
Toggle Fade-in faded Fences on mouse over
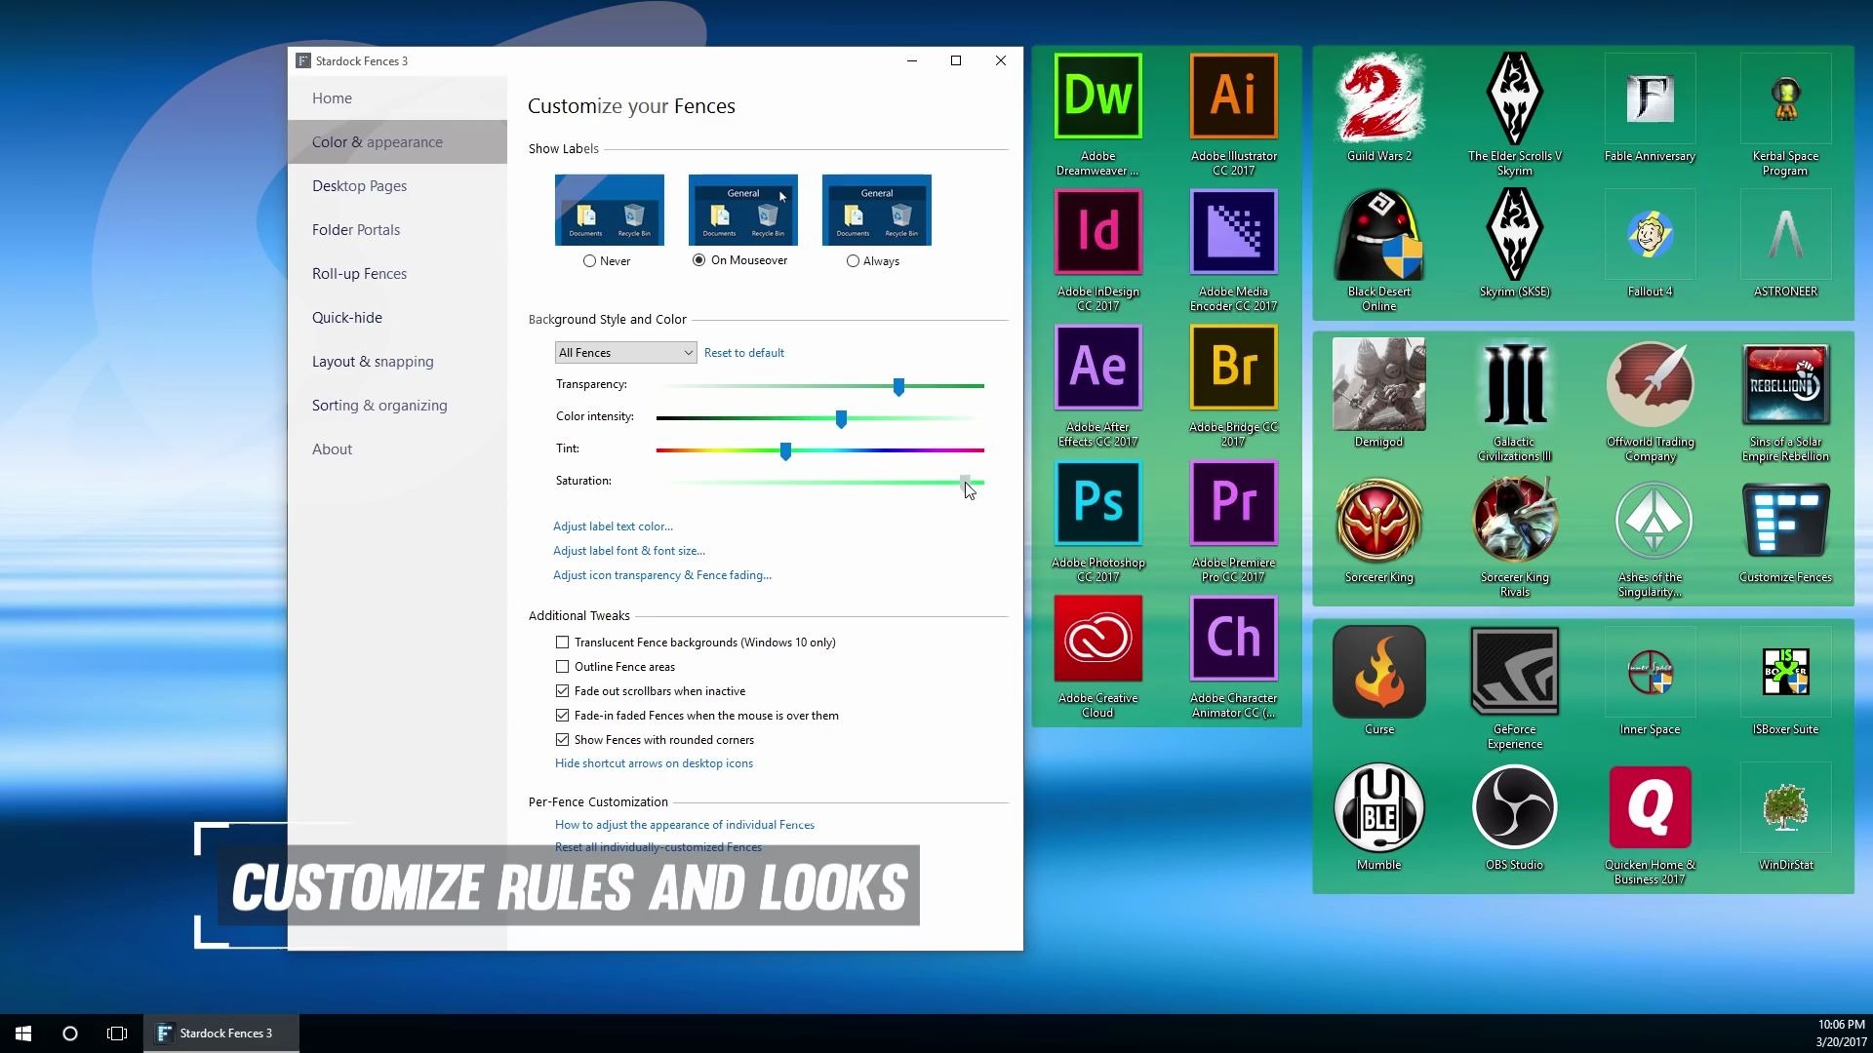click(x=562, y=716)
